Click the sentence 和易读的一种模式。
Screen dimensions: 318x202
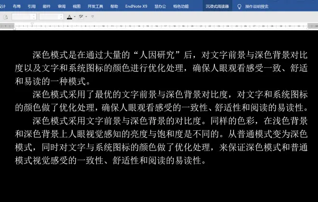coord(53,81)
